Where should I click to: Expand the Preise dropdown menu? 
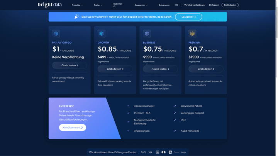tap(98, 5)
